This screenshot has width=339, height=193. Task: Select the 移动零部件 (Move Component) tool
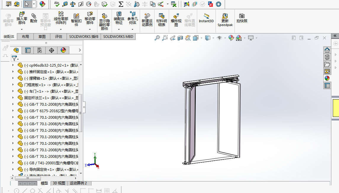coord(90,18)
